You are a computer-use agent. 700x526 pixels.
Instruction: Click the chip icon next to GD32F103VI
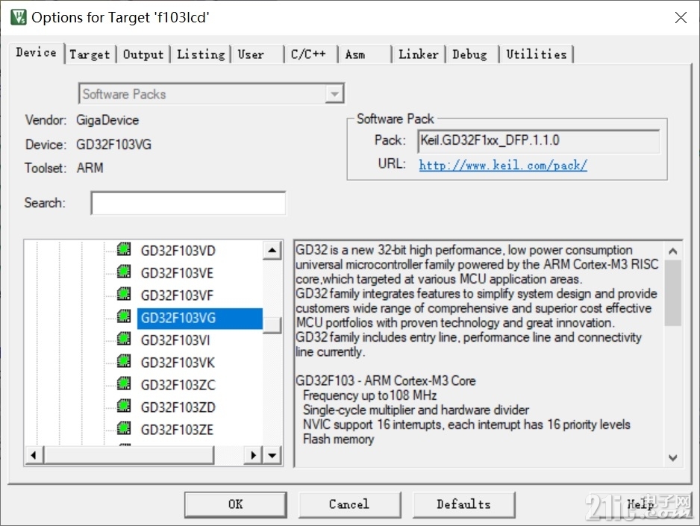124,339
